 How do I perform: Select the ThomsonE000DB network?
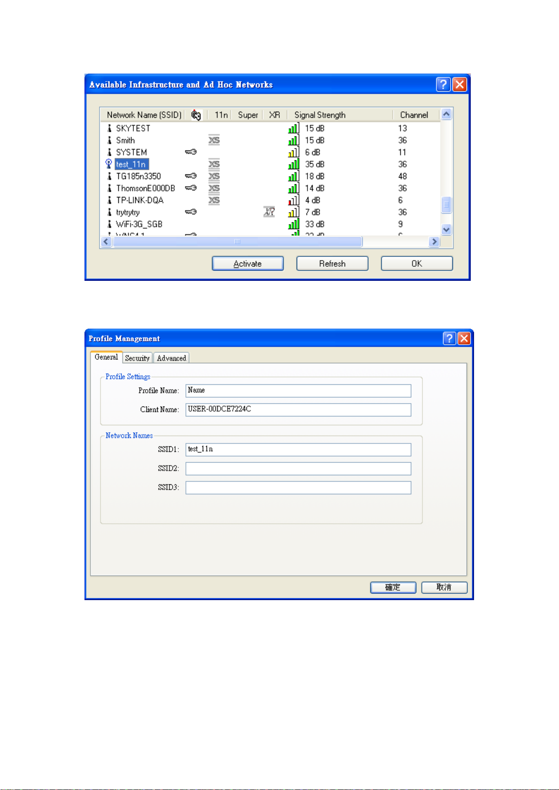point(270,188)
